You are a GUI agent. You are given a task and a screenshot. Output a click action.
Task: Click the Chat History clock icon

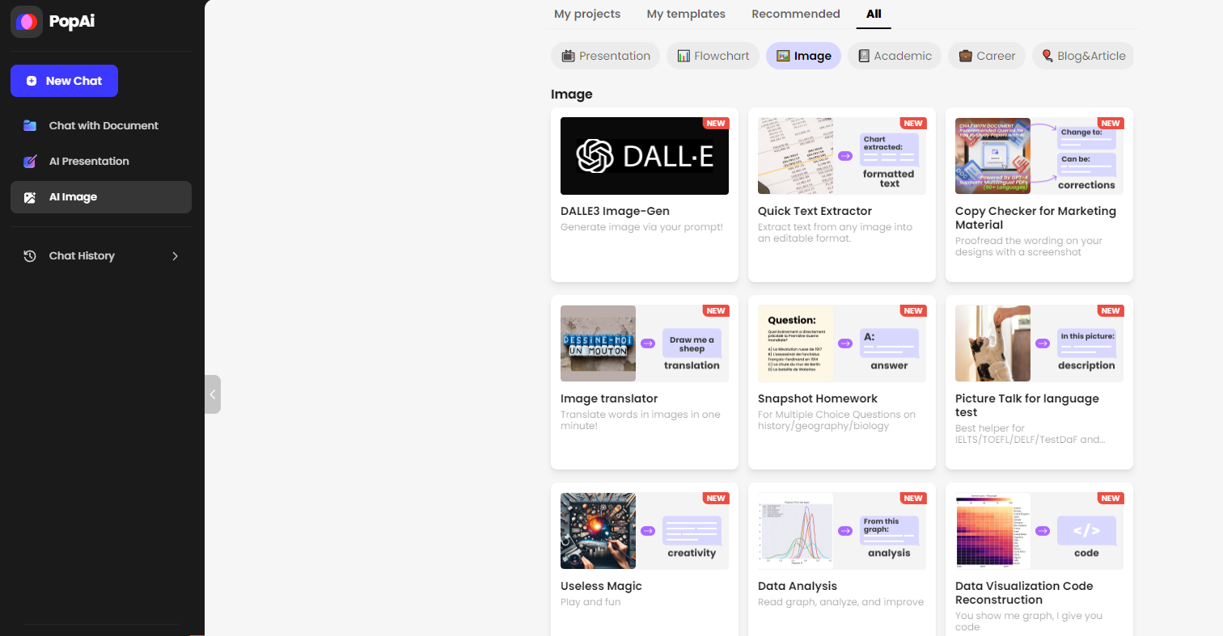coord(30,256)
